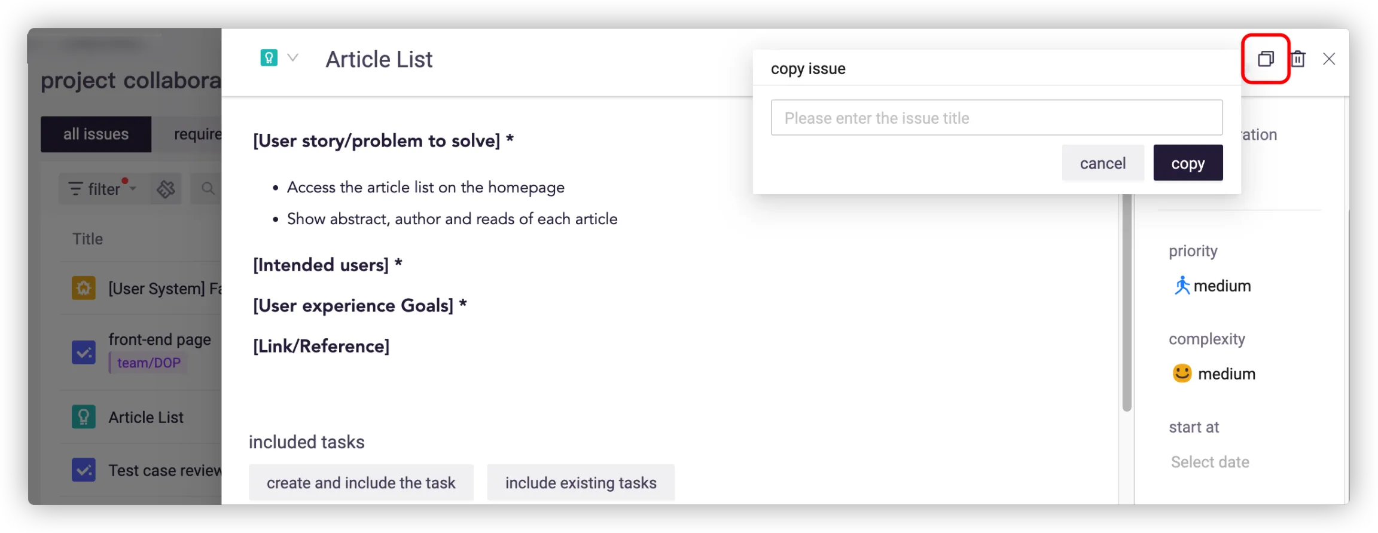Click the task checkbox icon for front-end page

(84, 352)
